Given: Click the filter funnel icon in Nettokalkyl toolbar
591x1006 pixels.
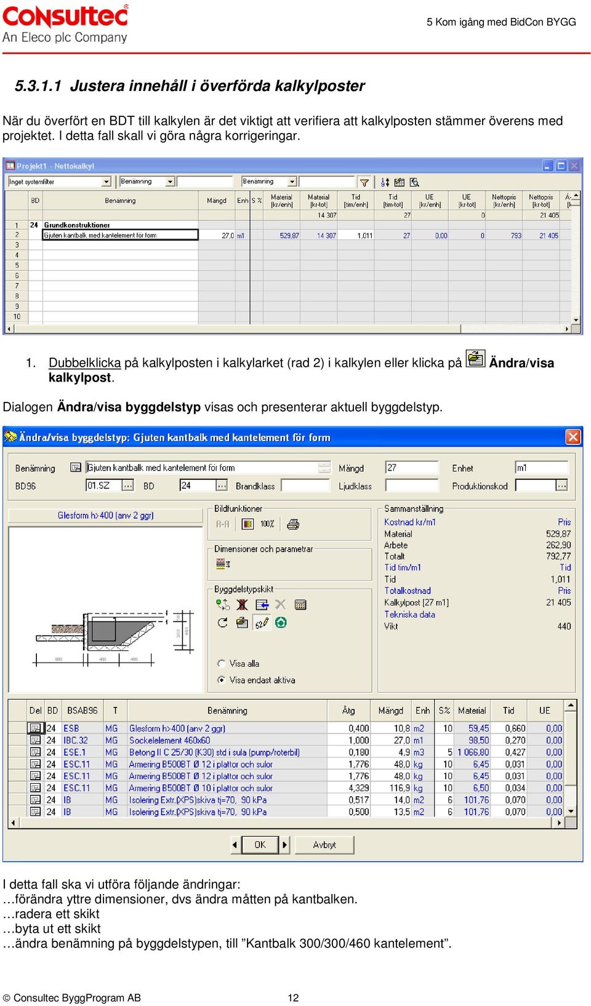Looking at the screenshot, I should pyautogui.click(x=364, y=182).
